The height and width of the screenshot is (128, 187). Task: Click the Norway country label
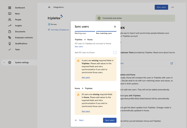tap(54, 24)
